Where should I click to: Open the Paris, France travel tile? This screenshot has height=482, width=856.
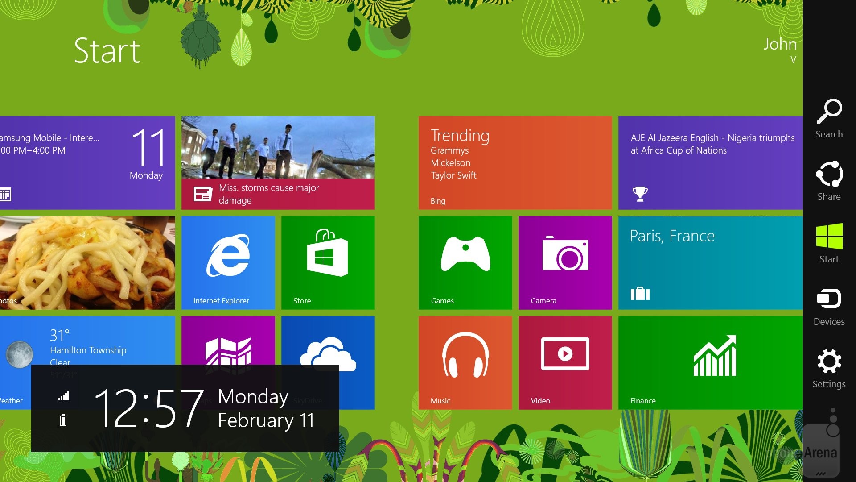pos(710,263)
